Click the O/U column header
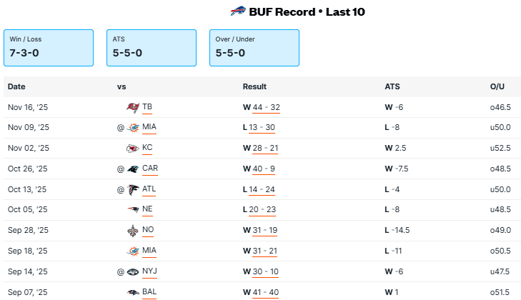Screen dimensions: 521x300 tap(497, 86)
